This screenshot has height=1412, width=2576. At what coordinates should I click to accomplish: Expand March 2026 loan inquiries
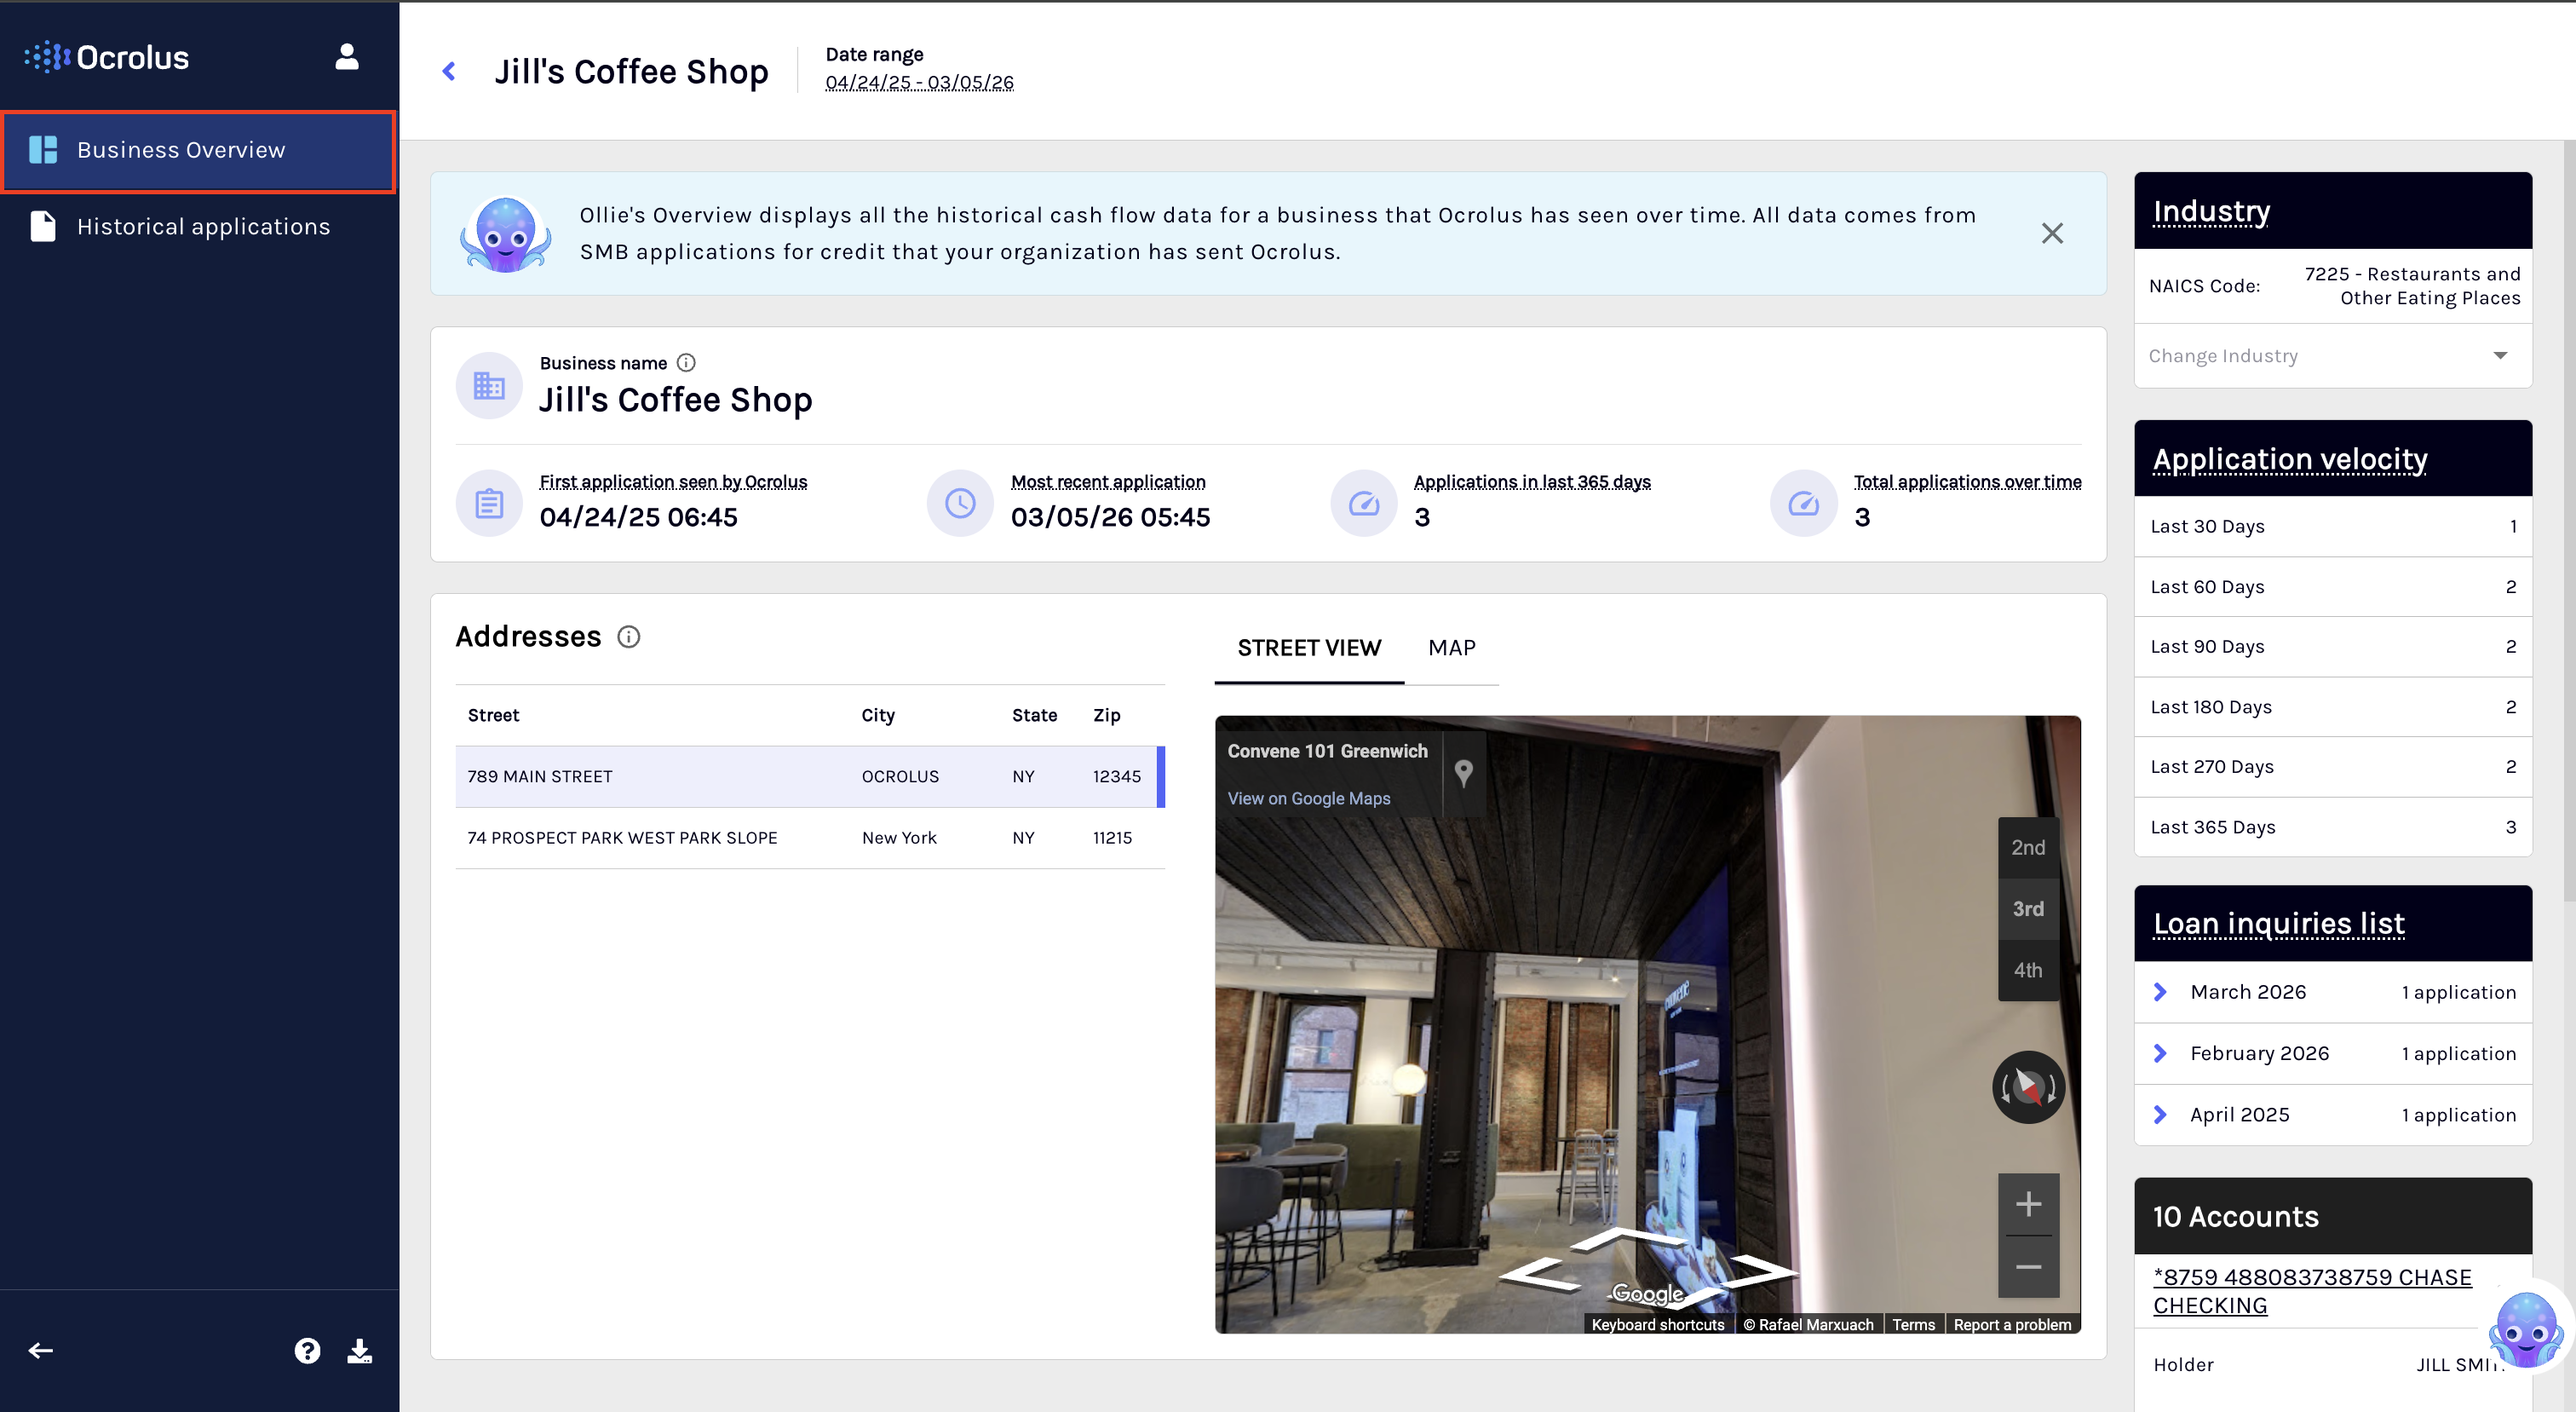(x=2159, y=992)
